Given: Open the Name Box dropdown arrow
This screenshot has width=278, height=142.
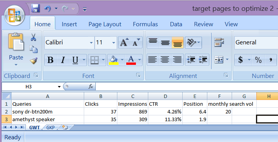Looking at the screenshot, I should coord(59,87).
